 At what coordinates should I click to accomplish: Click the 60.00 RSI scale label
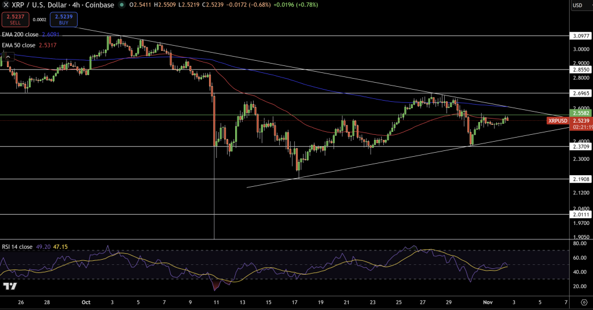[579, 258]
